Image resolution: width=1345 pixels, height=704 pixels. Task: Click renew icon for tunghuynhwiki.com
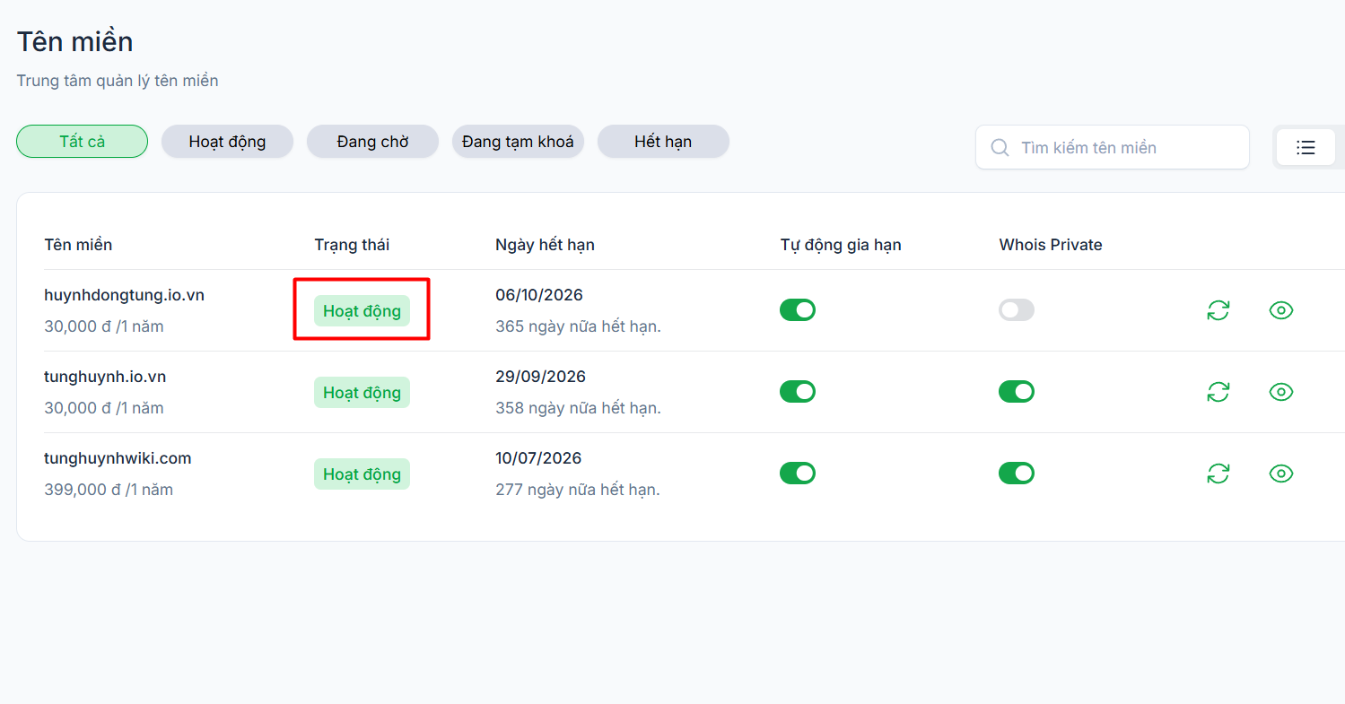pos(1218,474)
